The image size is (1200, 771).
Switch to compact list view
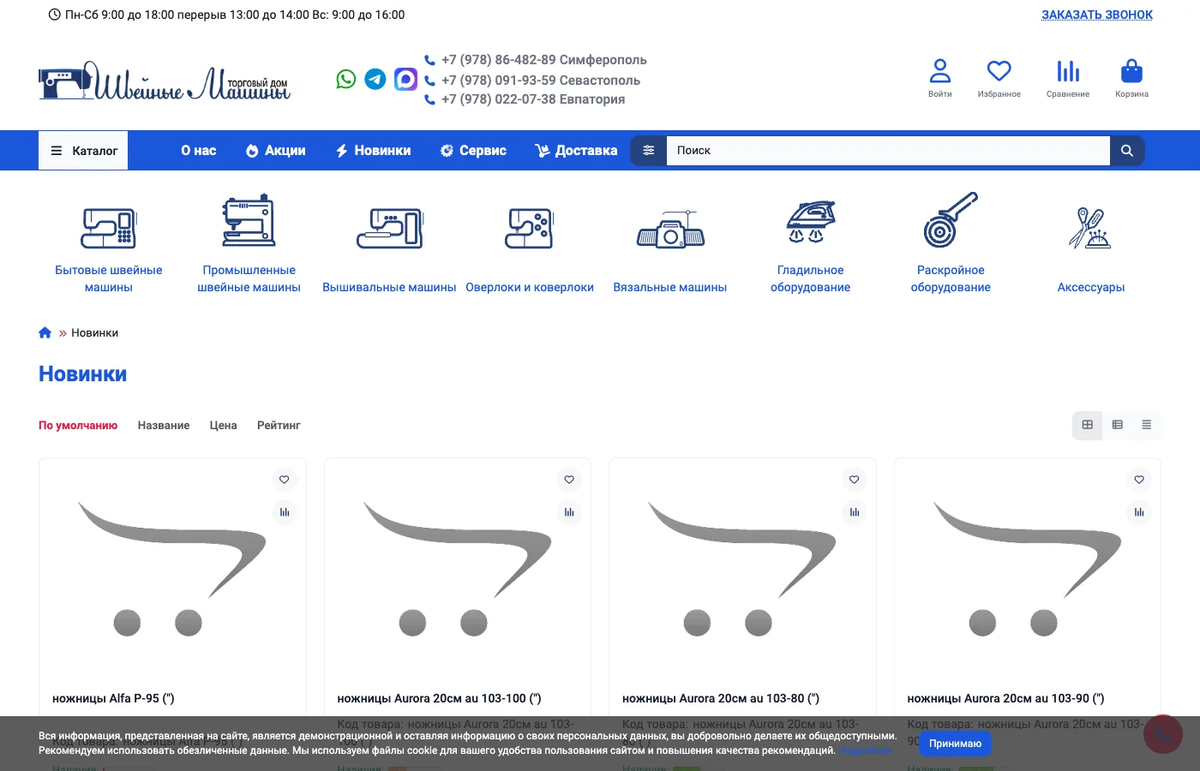1146,425
